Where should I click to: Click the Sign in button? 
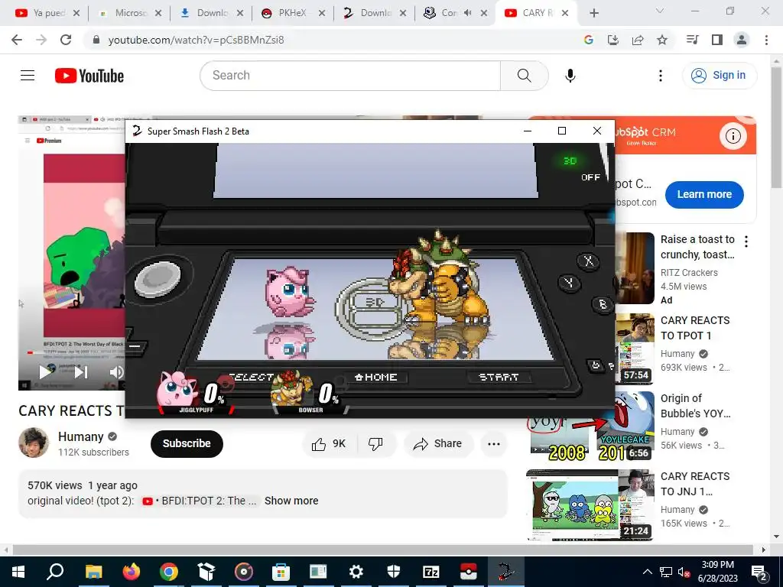pyautogui.click(x=720, y=76)
